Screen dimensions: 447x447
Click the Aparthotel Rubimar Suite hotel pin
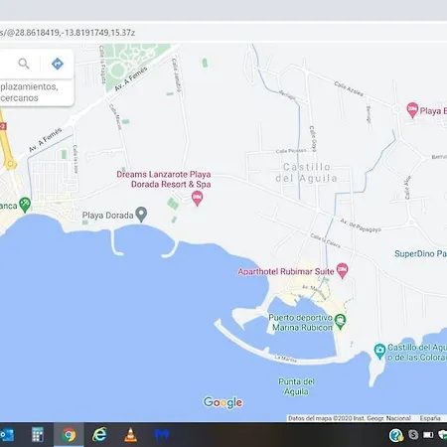click(342, 270)
